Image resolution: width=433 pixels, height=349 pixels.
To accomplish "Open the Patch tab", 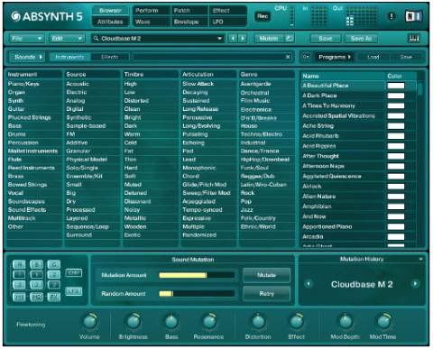I will click(x=189, y=11).
